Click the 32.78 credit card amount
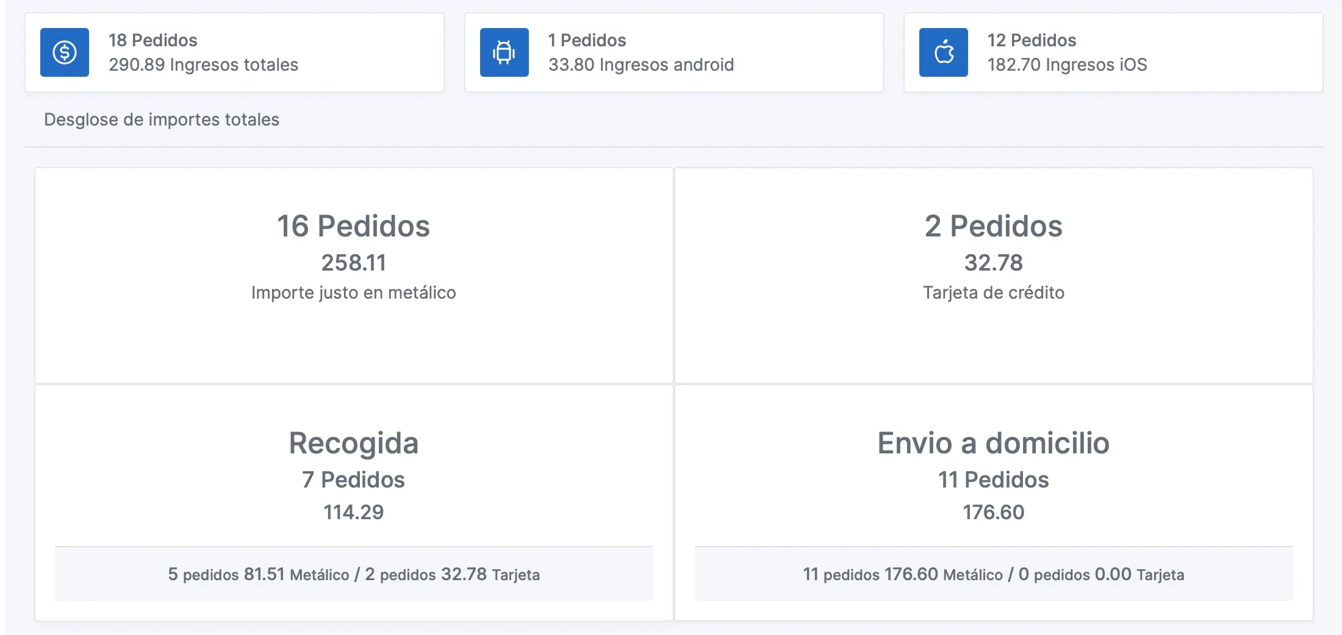The height and width of the screenshot is (635, 1342). click(994, 263)
